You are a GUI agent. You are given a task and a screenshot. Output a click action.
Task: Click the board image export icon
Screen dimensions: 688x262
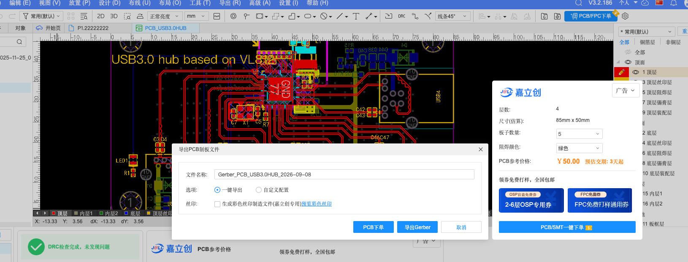[x=557, y=16]
